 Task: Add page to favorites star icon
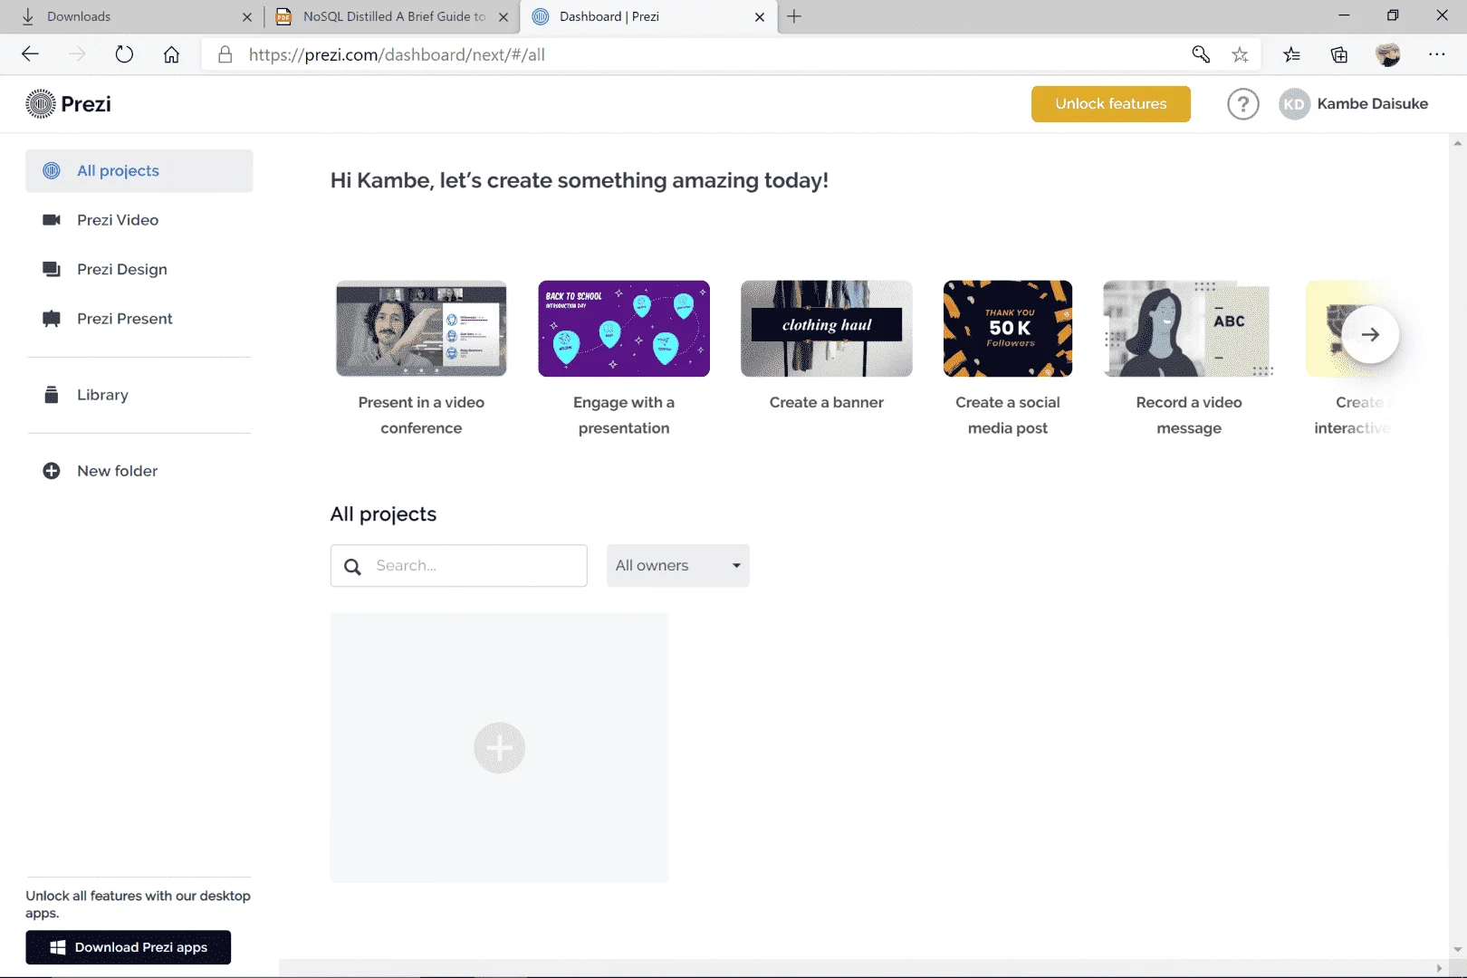click(x=1240, y=54)
